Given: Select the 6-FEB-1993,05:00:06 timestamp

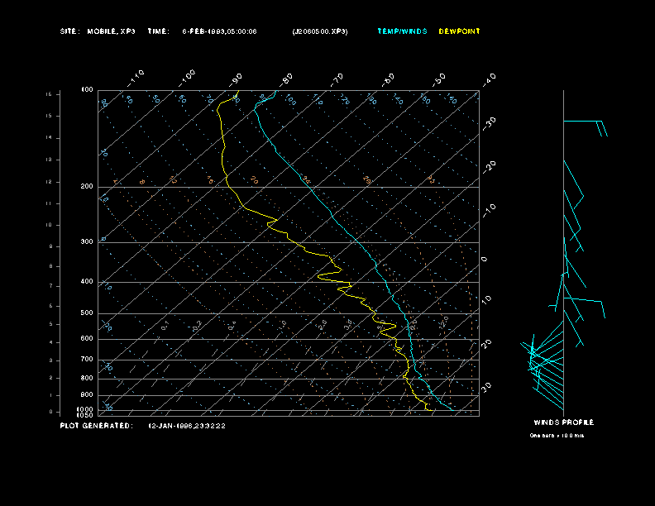Looking at the screenshot, I should point(220,31).
